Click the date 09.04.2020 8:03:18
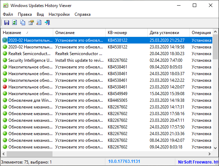Image resolution: width=219 pixels, height=166 pixels. (166, 147)
